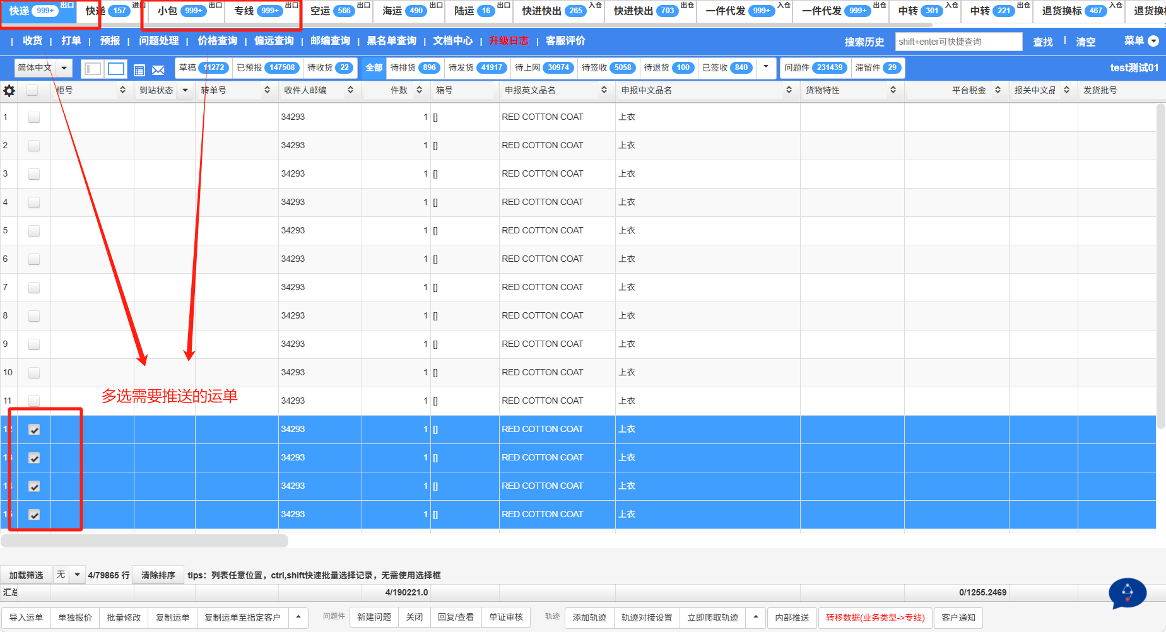Open the customer service chat bubble

(1128, 593)
